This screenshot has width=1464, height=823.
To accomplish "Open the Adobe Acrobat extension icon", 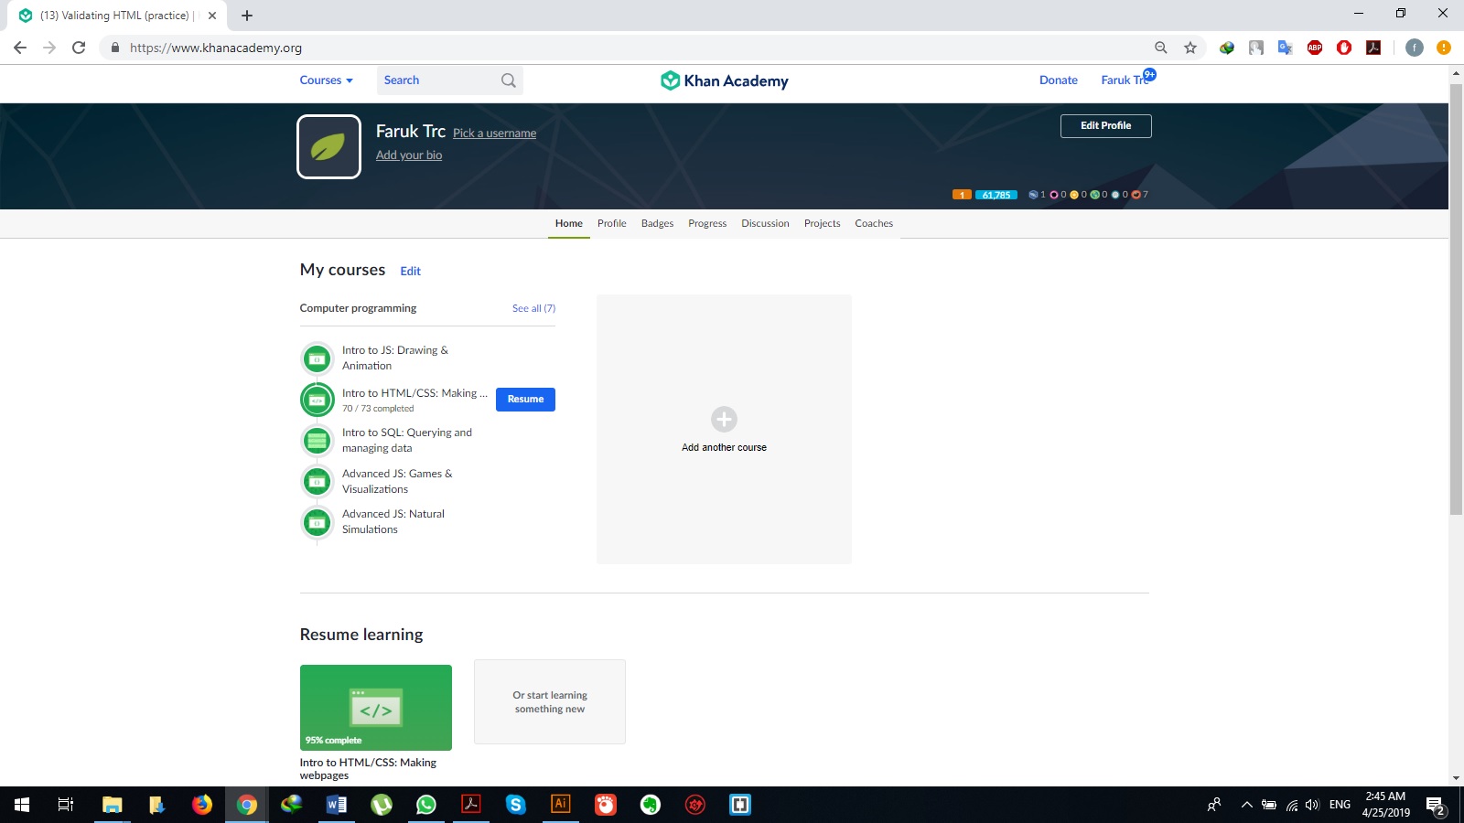I will point(1373,48).
